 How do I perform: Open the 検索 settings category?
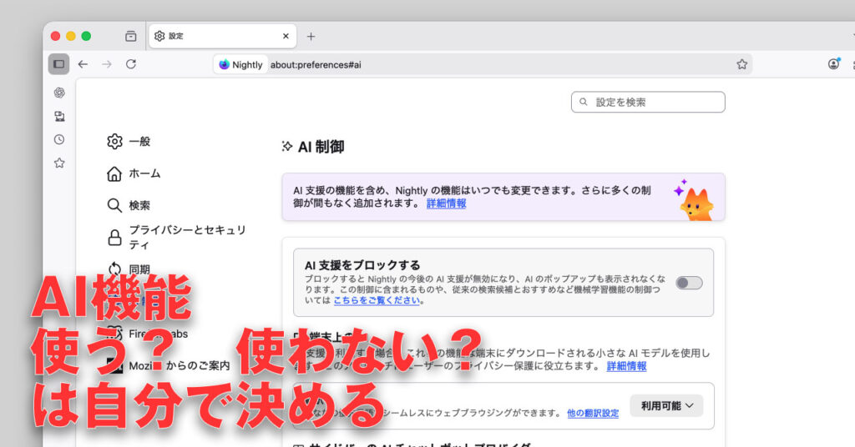tap(129, 205)
